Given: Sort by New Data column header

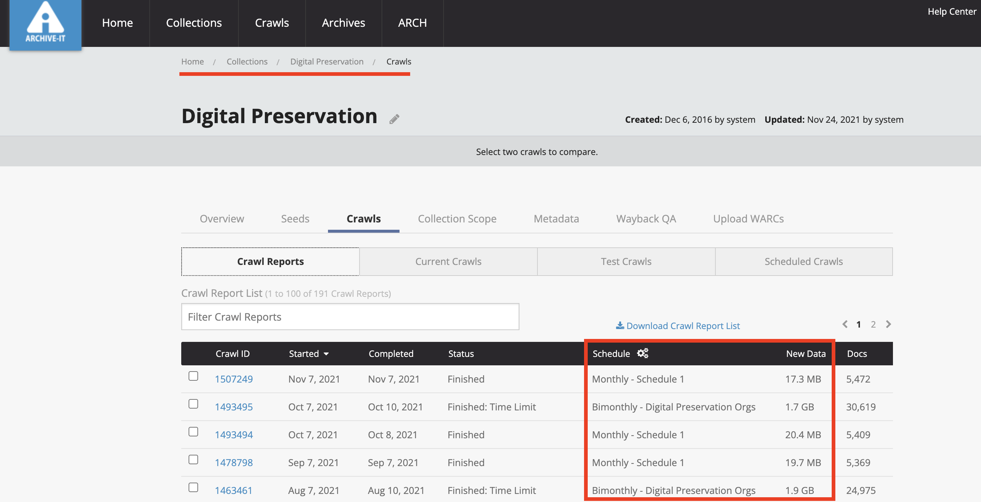Looking at the screenshot, I should point(806,354).
